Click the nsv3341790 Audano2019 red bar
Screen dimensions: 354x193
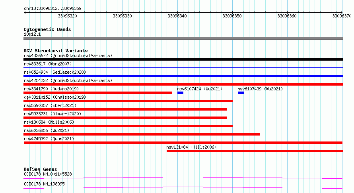tap(98, 93)
